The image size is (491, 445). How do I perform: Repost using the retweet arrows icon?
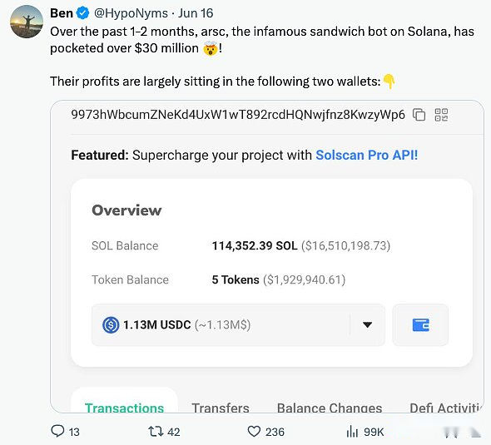156,431
